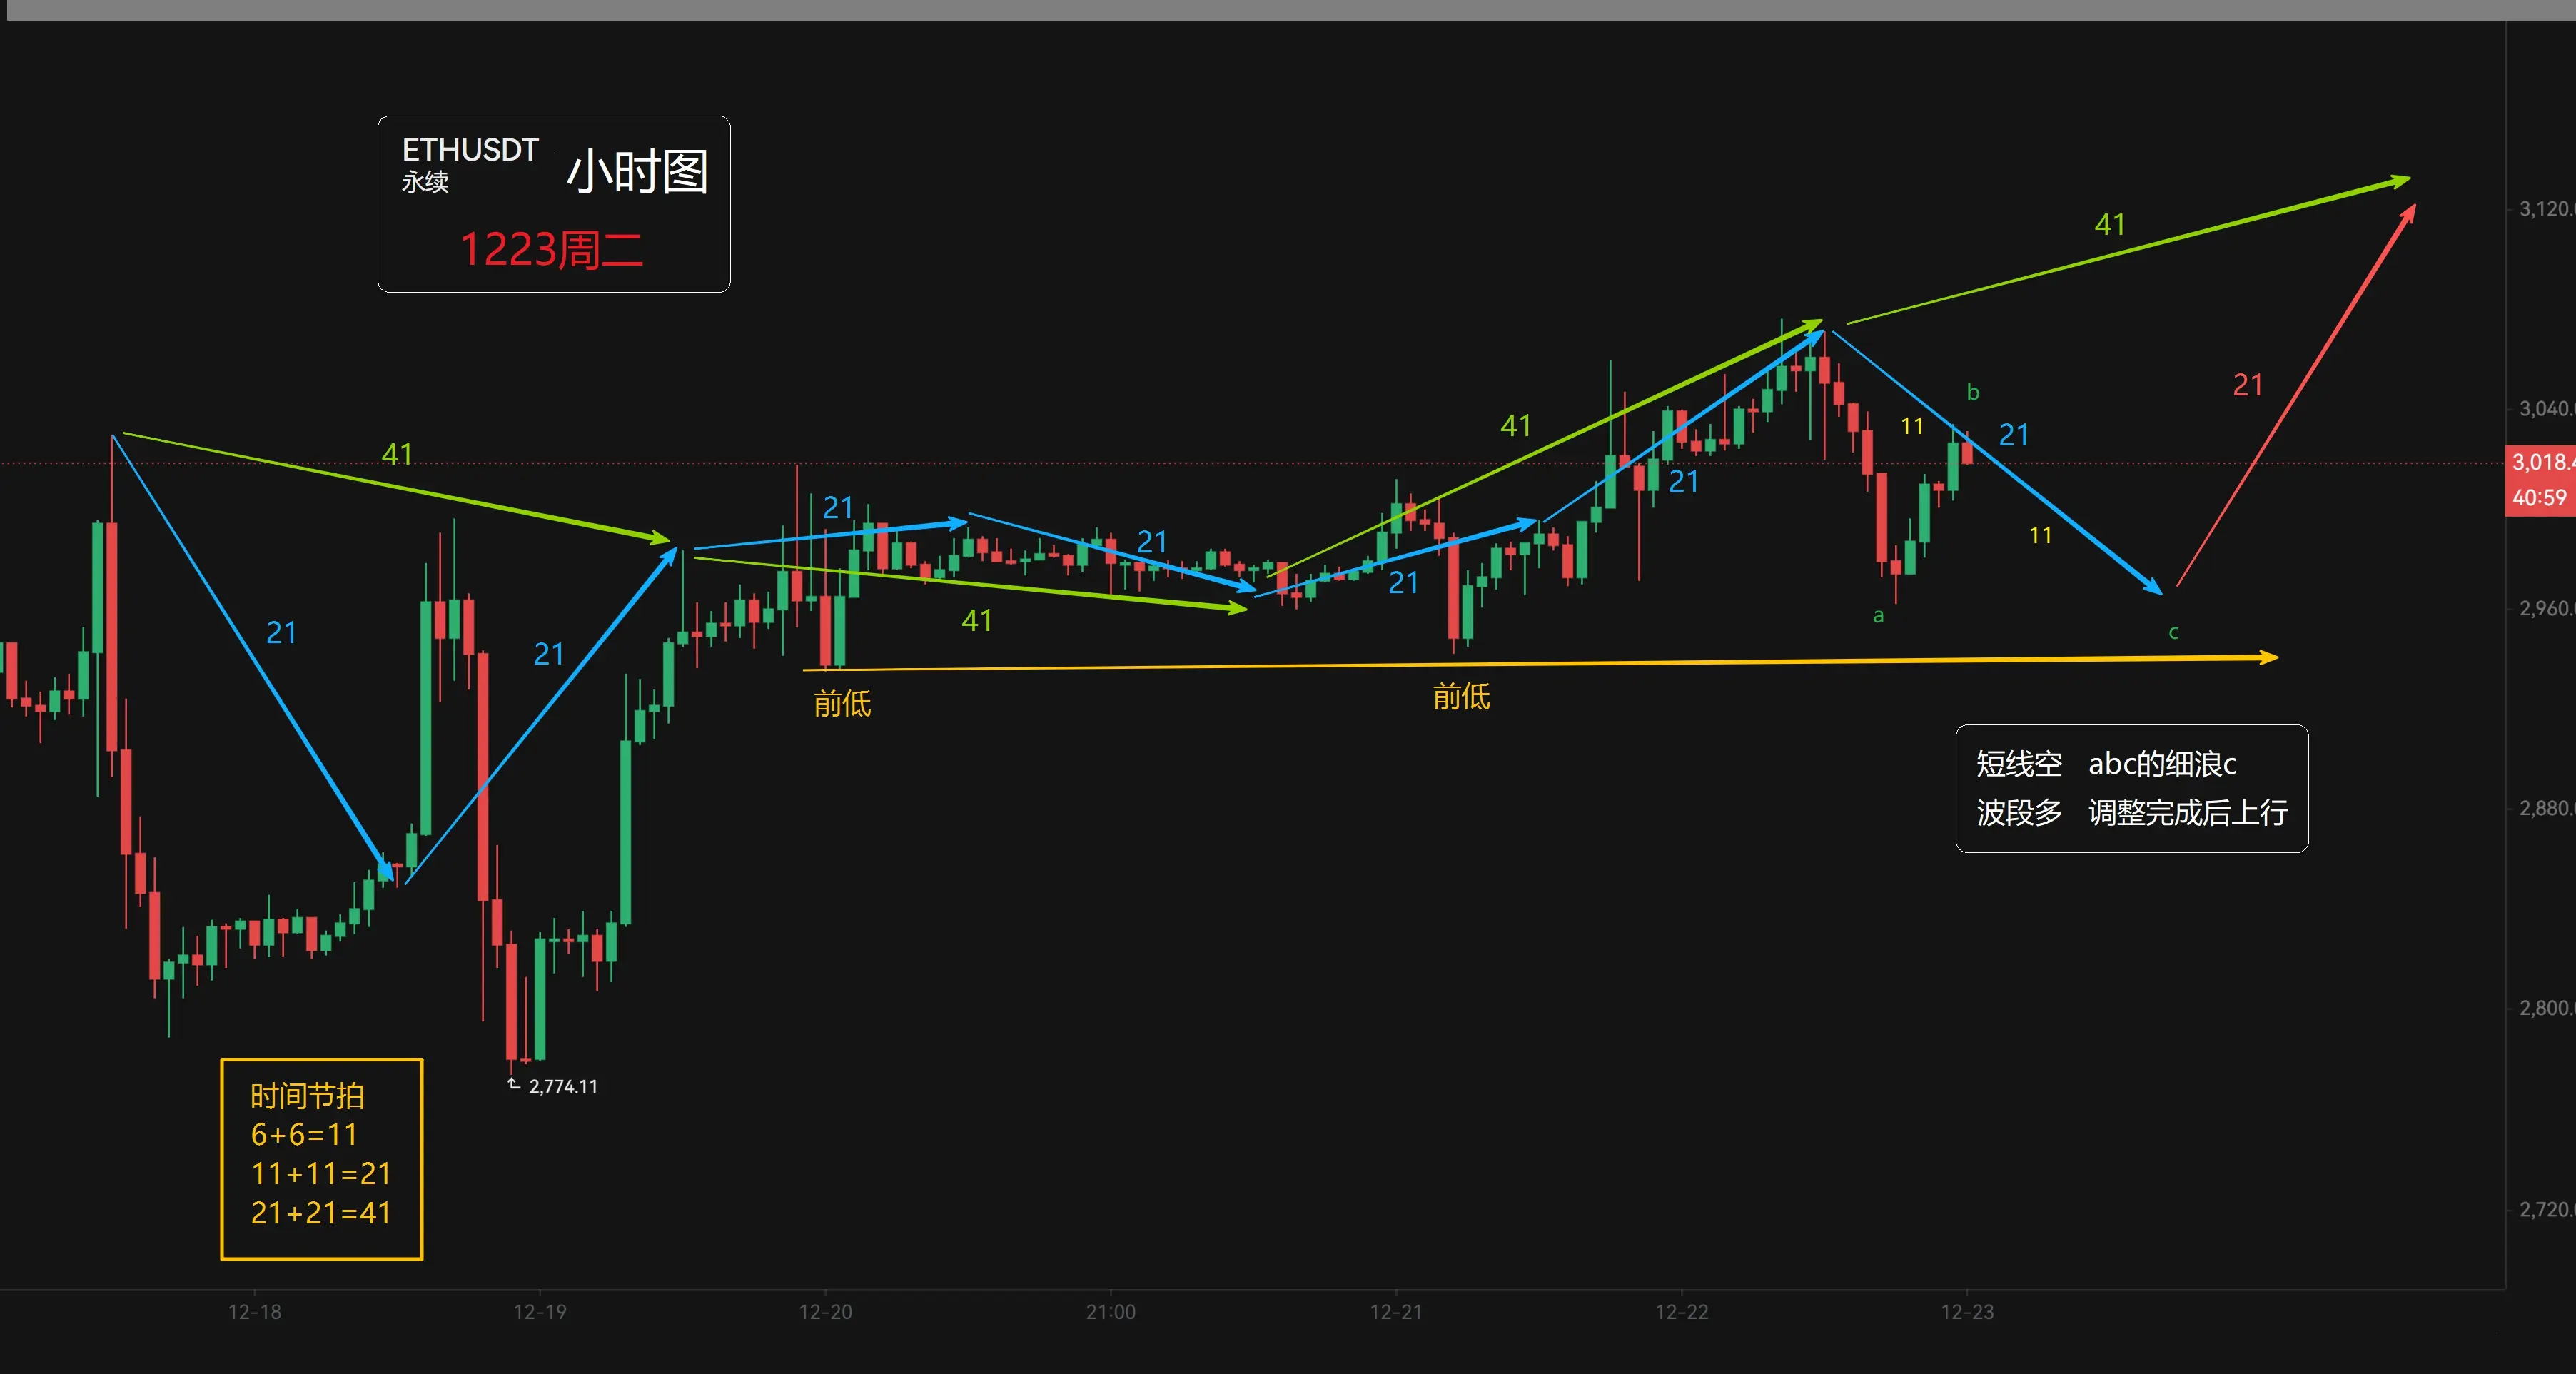
Task: Select the yellow 时间节拍 note box
Action: tap(321, 1158)
